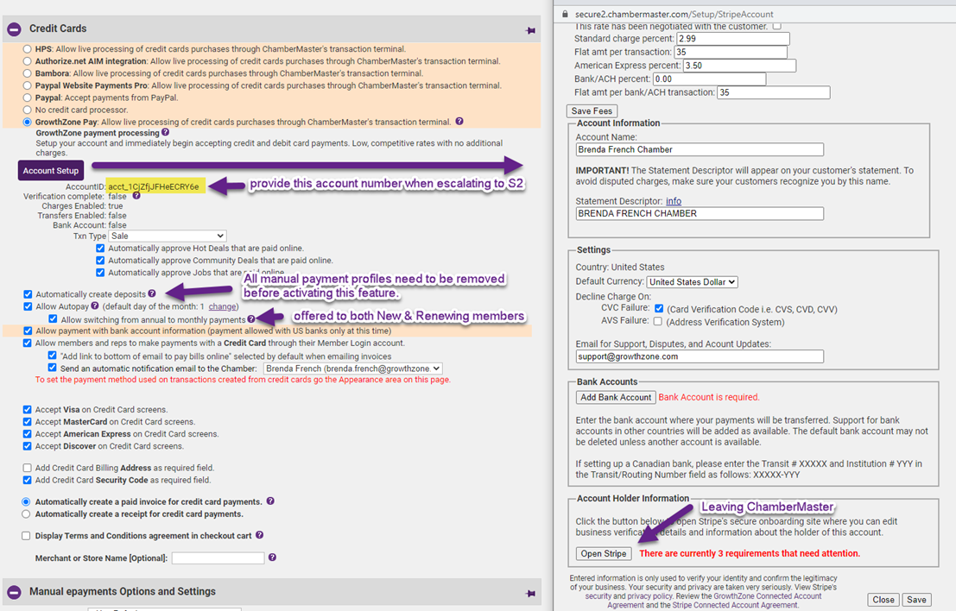Click the Open Stripe button
This screenshot has height=611, width=956.
[604, 553]
